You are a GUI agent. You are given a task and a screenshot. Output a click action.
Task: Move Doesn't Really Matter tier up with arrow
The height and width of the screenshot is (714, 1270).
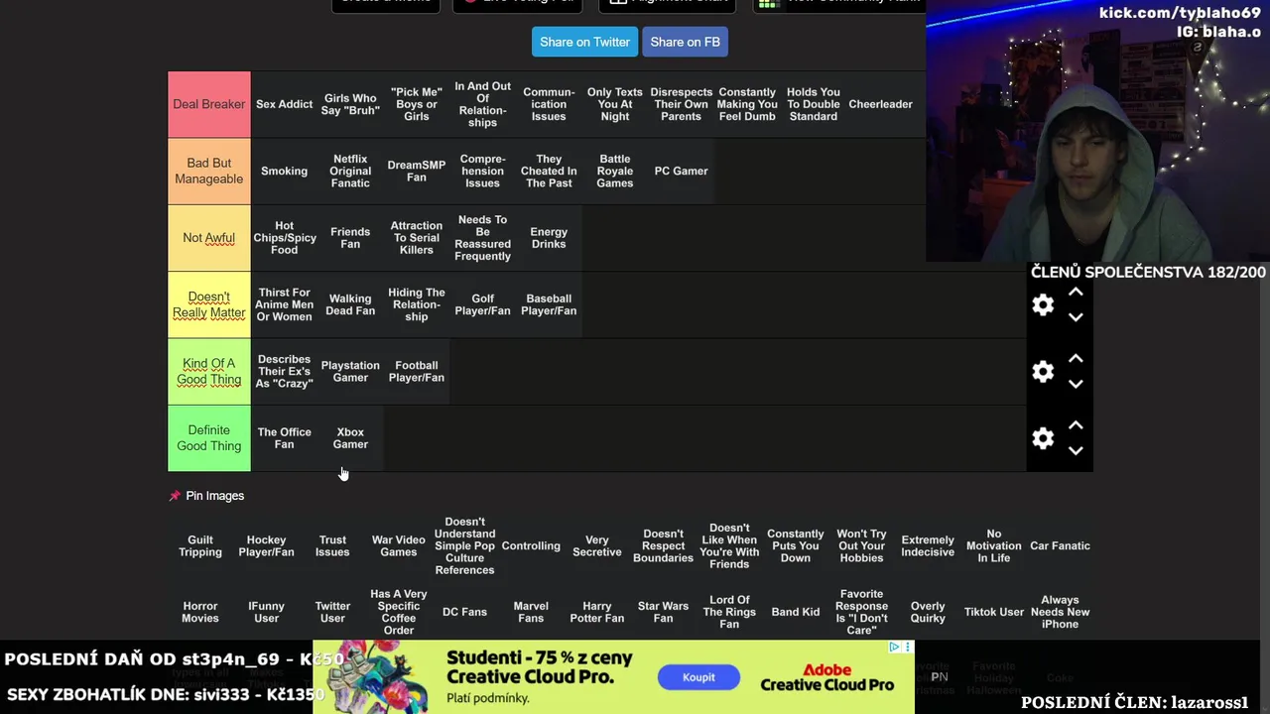point(1076,293)
